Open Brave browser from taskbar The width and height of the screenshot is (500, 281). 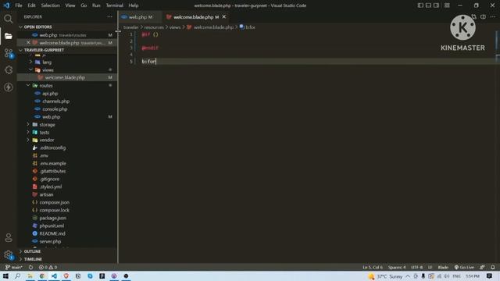tap(66, 276)
